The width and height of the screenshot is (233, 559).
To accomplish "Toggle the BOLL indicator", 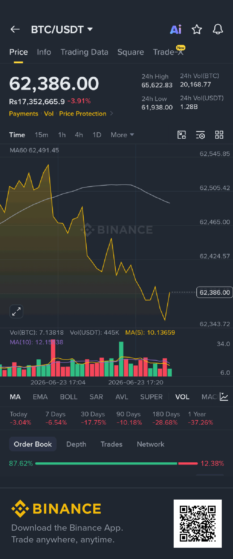I will point(69,397).
